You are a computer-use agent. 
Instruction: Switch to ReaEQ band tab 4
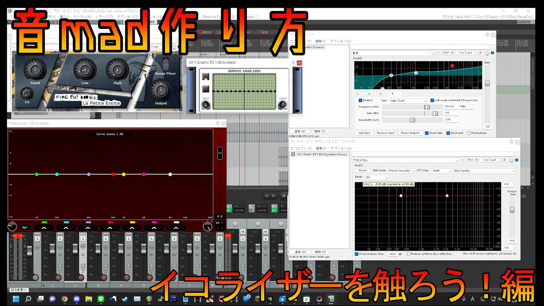(393, 93)
